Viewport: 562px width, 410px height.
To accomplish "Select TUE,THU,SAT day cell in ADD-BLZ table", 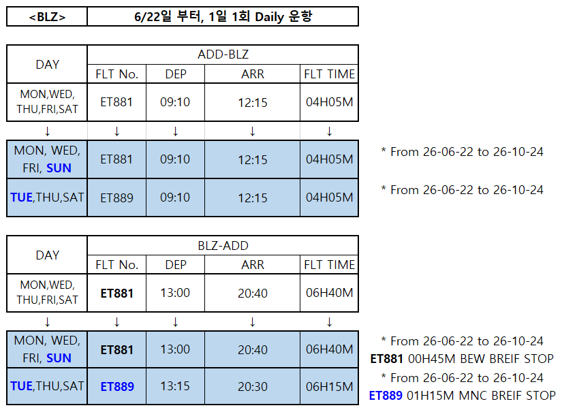I will pyautogui.click(x=47, y=198).
